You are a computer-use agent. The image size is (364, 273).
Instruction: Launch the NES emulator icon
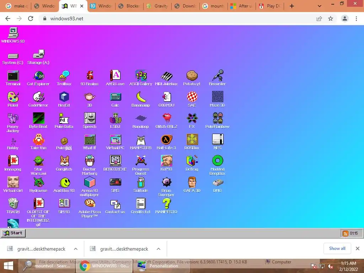click(218, 142)
